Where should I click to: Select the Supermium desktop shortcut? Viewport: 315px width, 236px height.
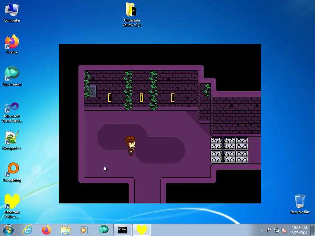(x=12, y=76)
